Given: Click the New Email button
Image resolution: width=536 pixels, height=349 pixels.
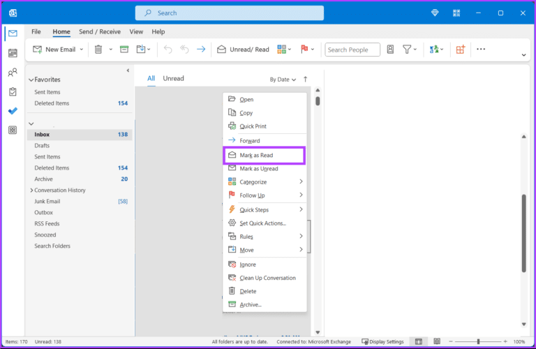Looking at the screenshot, I should pos(58,50).
